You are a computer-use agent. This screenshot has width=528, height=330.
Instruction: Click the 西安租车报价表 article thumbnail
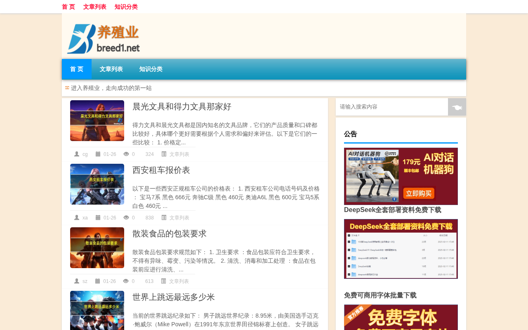coord(97,184)
